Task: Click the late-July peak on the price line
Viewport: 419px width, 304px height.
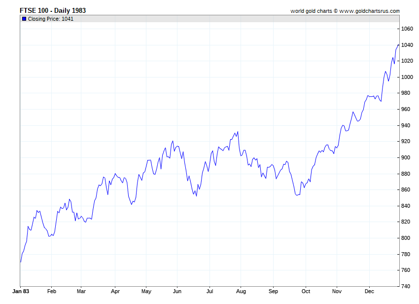Action: pos(238,132)
